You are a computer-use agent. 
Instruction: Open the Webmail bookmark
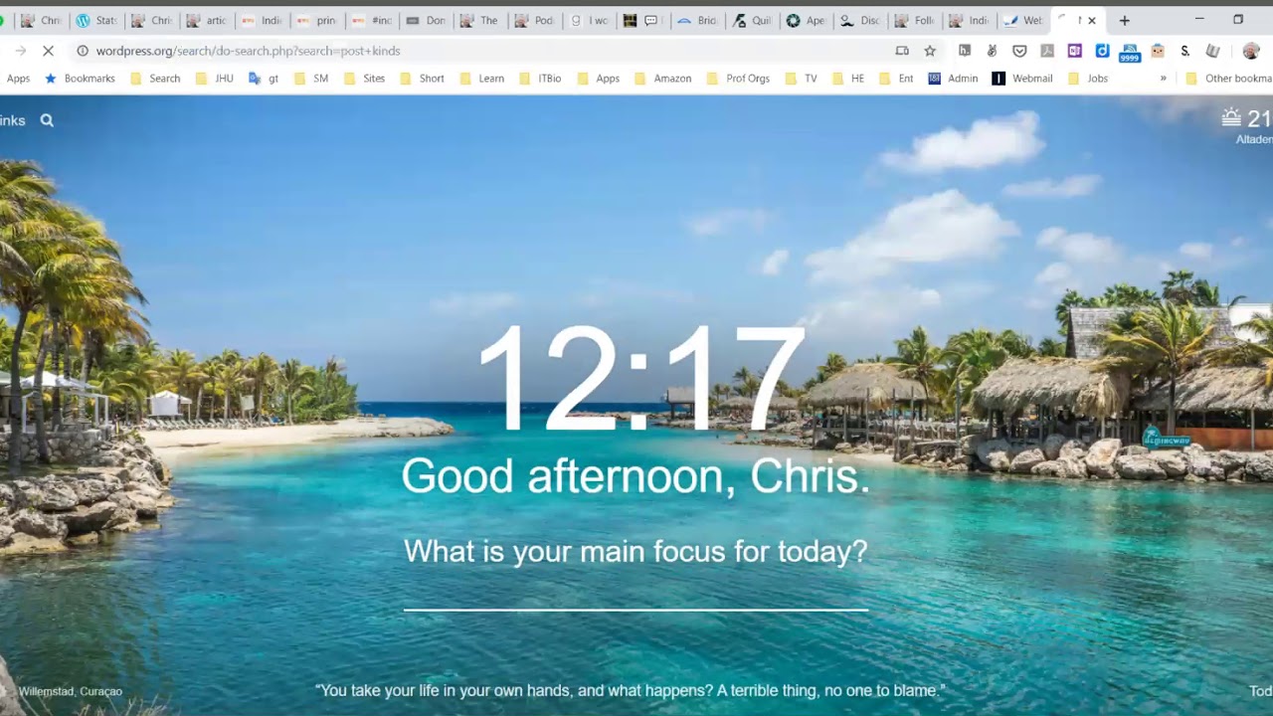click(x=1022, y=79)
